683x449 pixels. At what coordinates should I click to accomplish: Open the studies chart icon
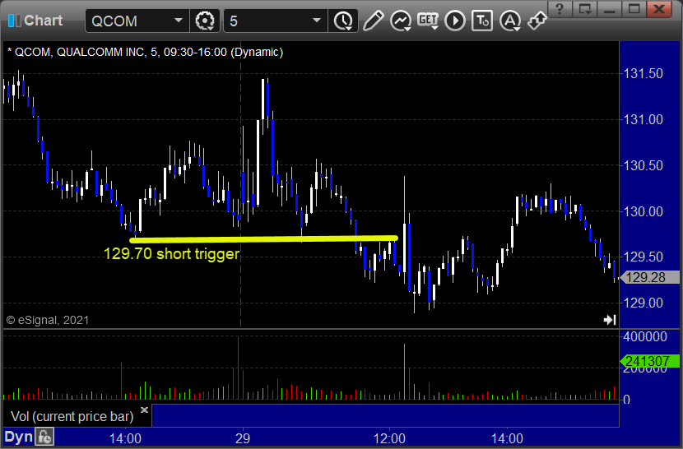coord(400,21)
